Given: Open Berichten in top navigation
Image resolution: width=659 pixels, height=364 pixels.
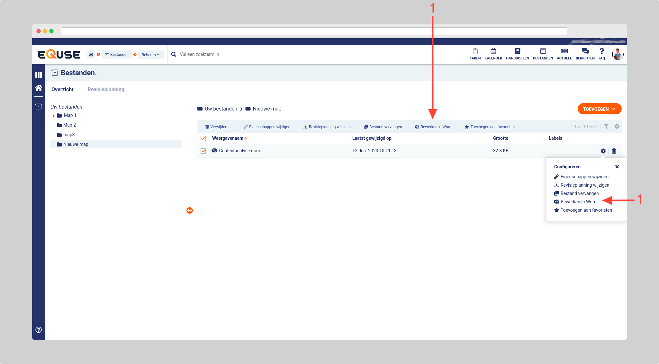Looking at the screenshot, I should [585, 54].
